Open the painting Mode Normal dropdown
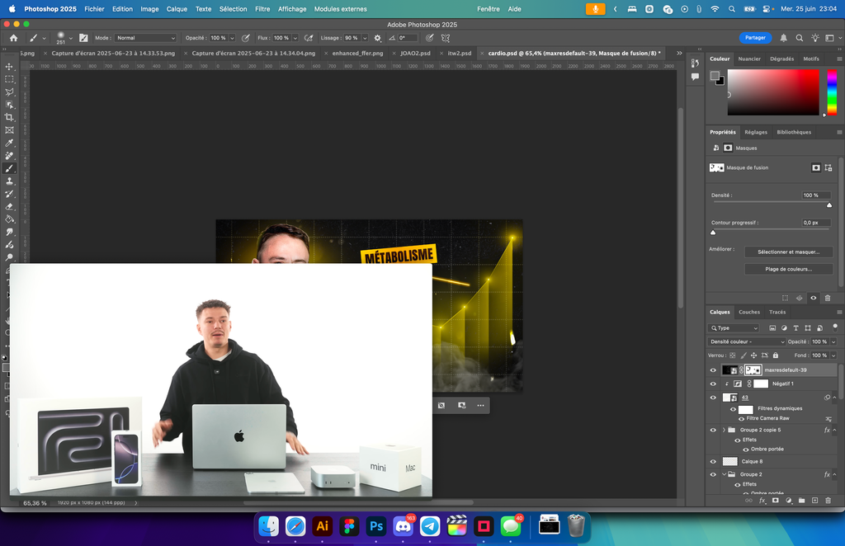This screenshot has width=845, height=546. pos(145,38)
